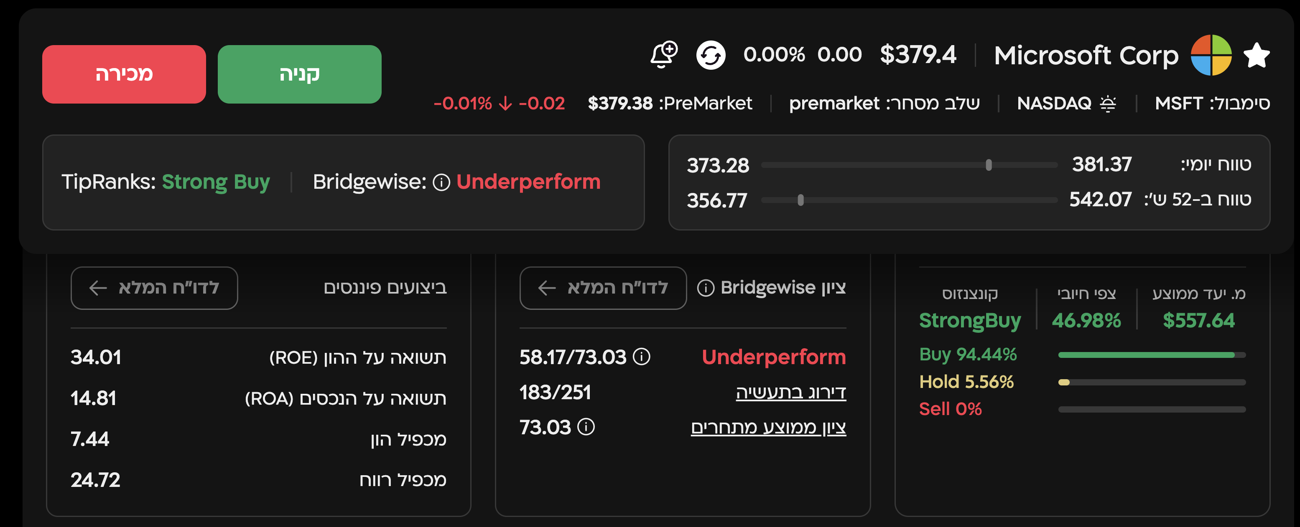The image size is (1300, 527).
Task: Open full report in Bridgewise score panel
Action: tap(603, 288)
